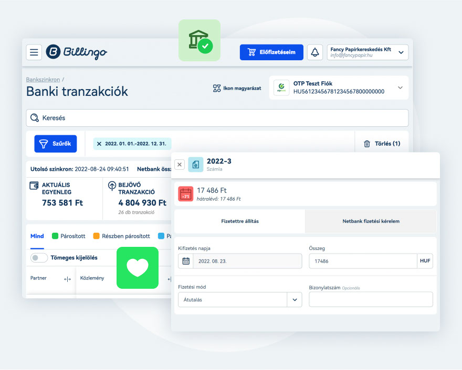Click the Billingo logo
The height and width of the screenshot is (370, 462).
[x=76, y=52]
